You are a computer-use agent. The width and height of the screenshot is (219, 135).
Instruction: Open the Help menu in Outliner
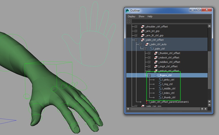tap(150, 16)
